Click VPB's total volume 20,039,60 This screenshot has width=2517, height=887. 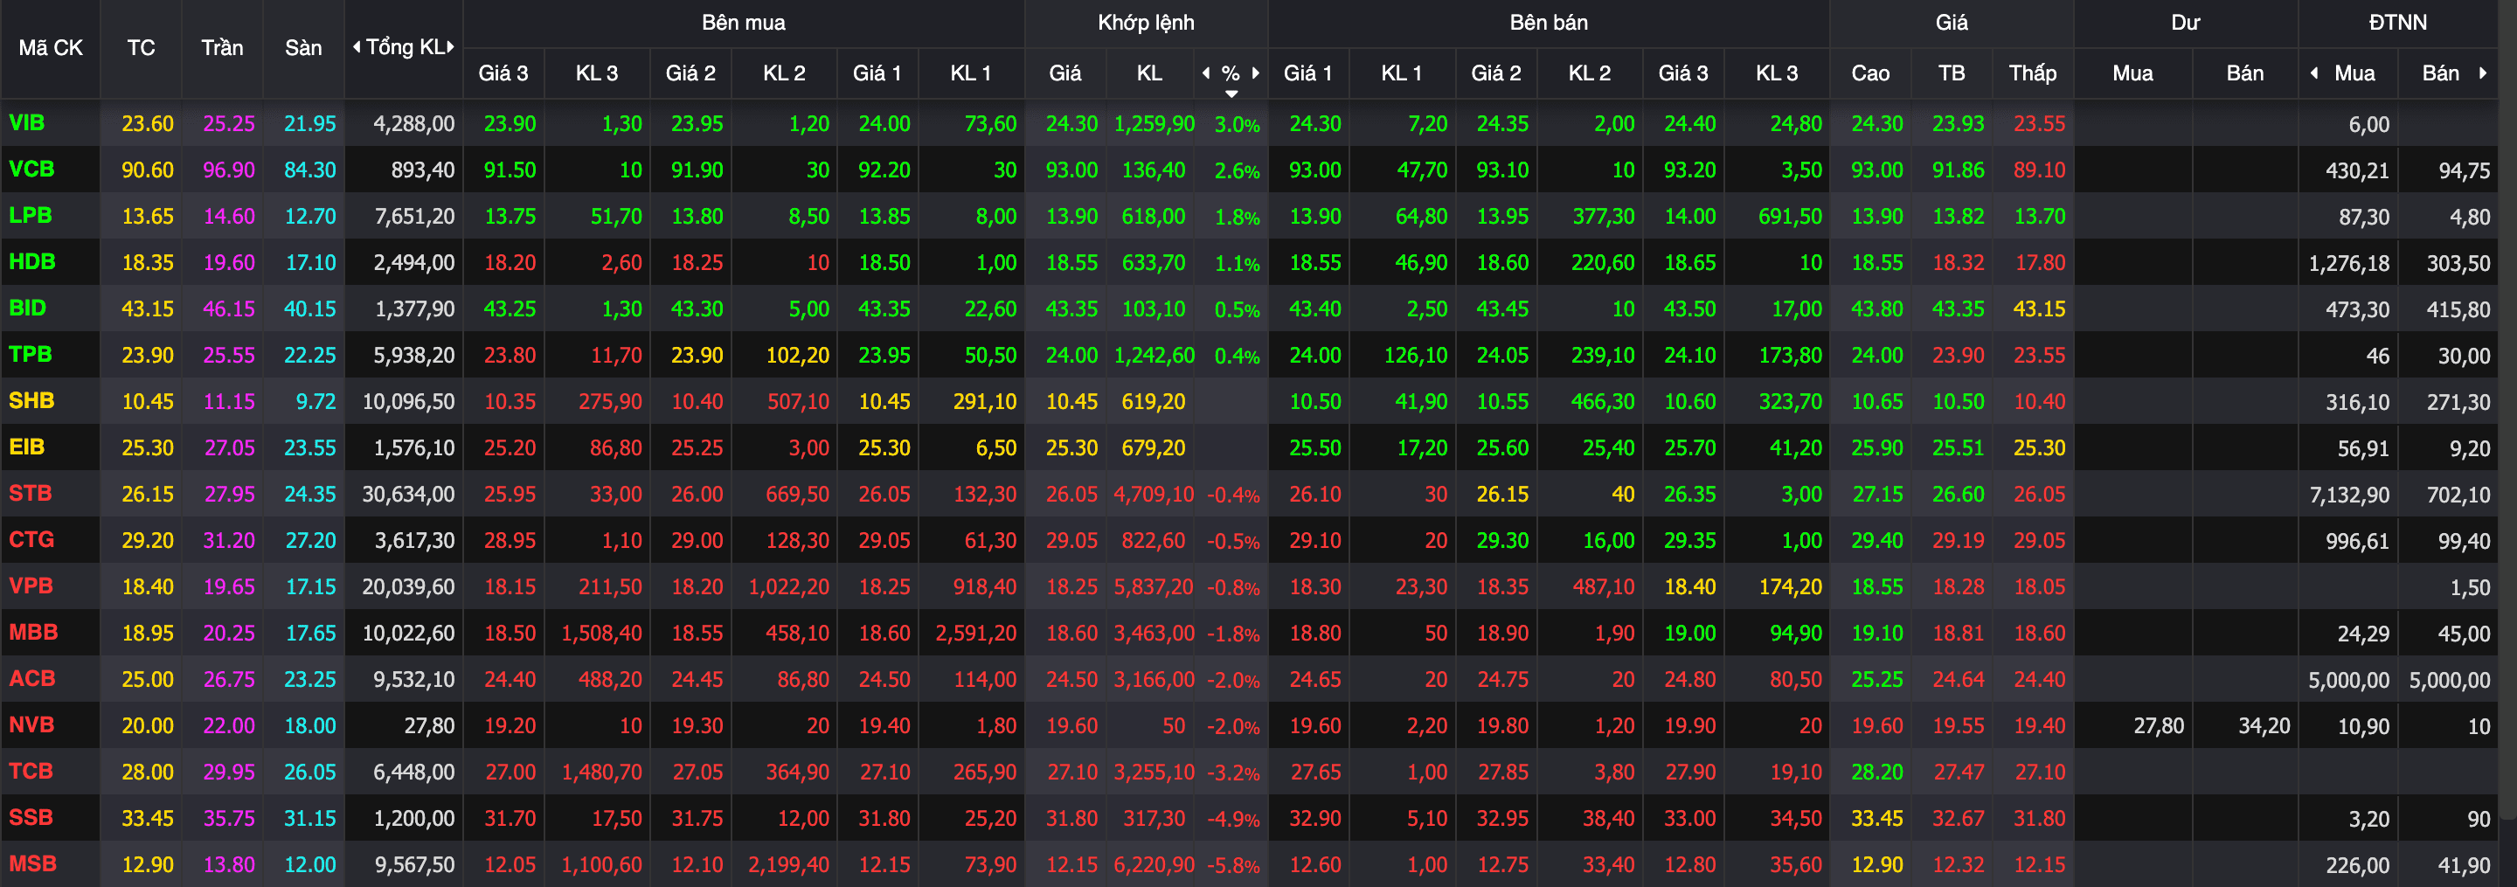pos(407,587)
